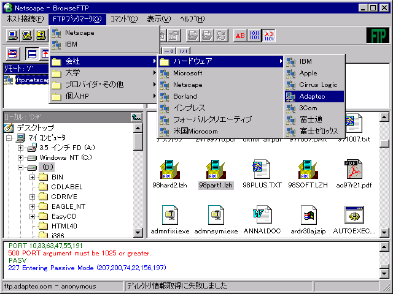This screenshot has width=393, height=294.
Task: Click down arrow of file list scrollbar
Action: (384, 233)
